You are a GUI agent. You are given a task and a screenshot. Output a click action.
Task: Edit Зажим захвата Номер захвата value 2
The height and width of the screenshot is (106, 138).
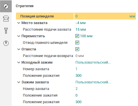pos(77,89)
